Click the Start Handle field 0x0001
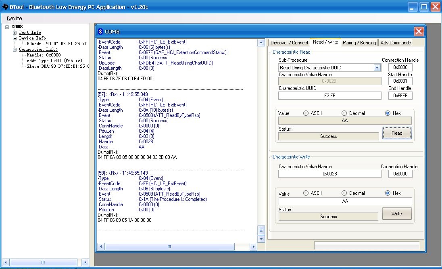The width and height of the screenshot is (442, 269). point(400,81)
